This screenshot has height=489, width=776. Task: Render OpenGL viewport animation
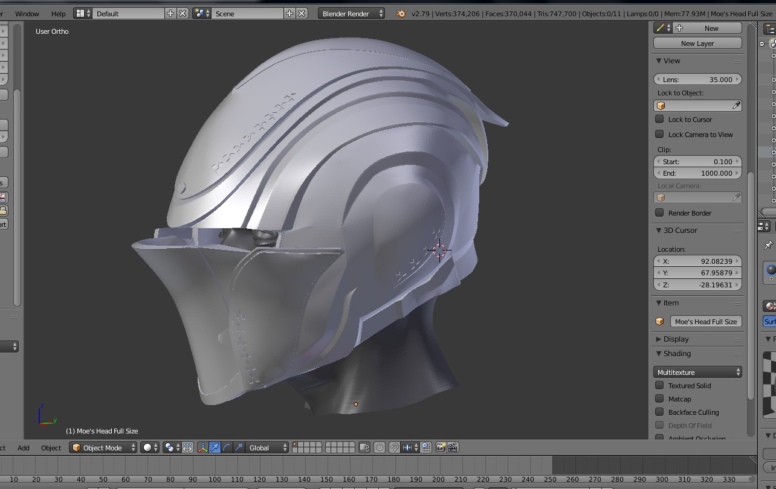[453, 448]
